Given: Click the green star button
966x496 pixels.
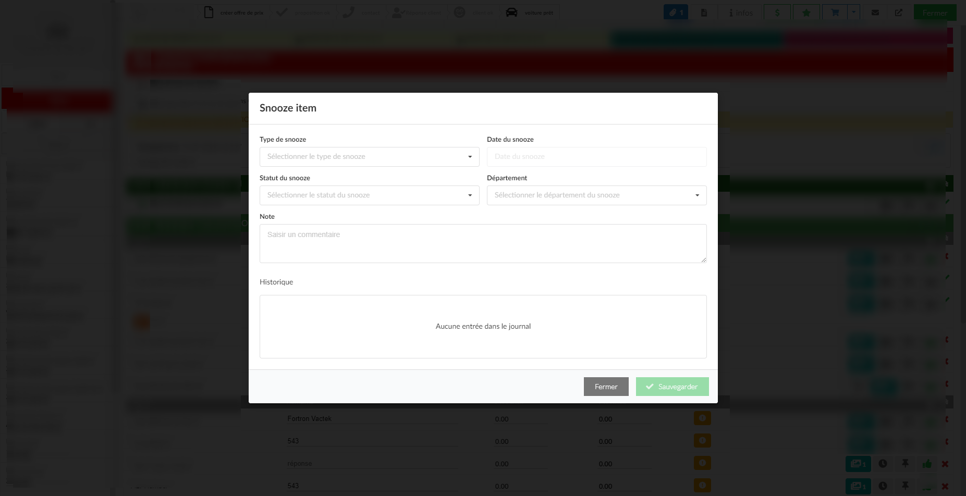Looking at the screenshot, I should pos(806,13).
